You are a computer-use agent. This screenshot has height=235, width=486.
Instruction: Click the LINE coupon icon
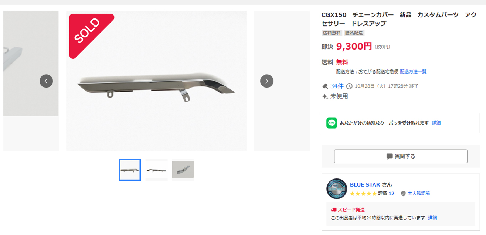tap(332, 123)
